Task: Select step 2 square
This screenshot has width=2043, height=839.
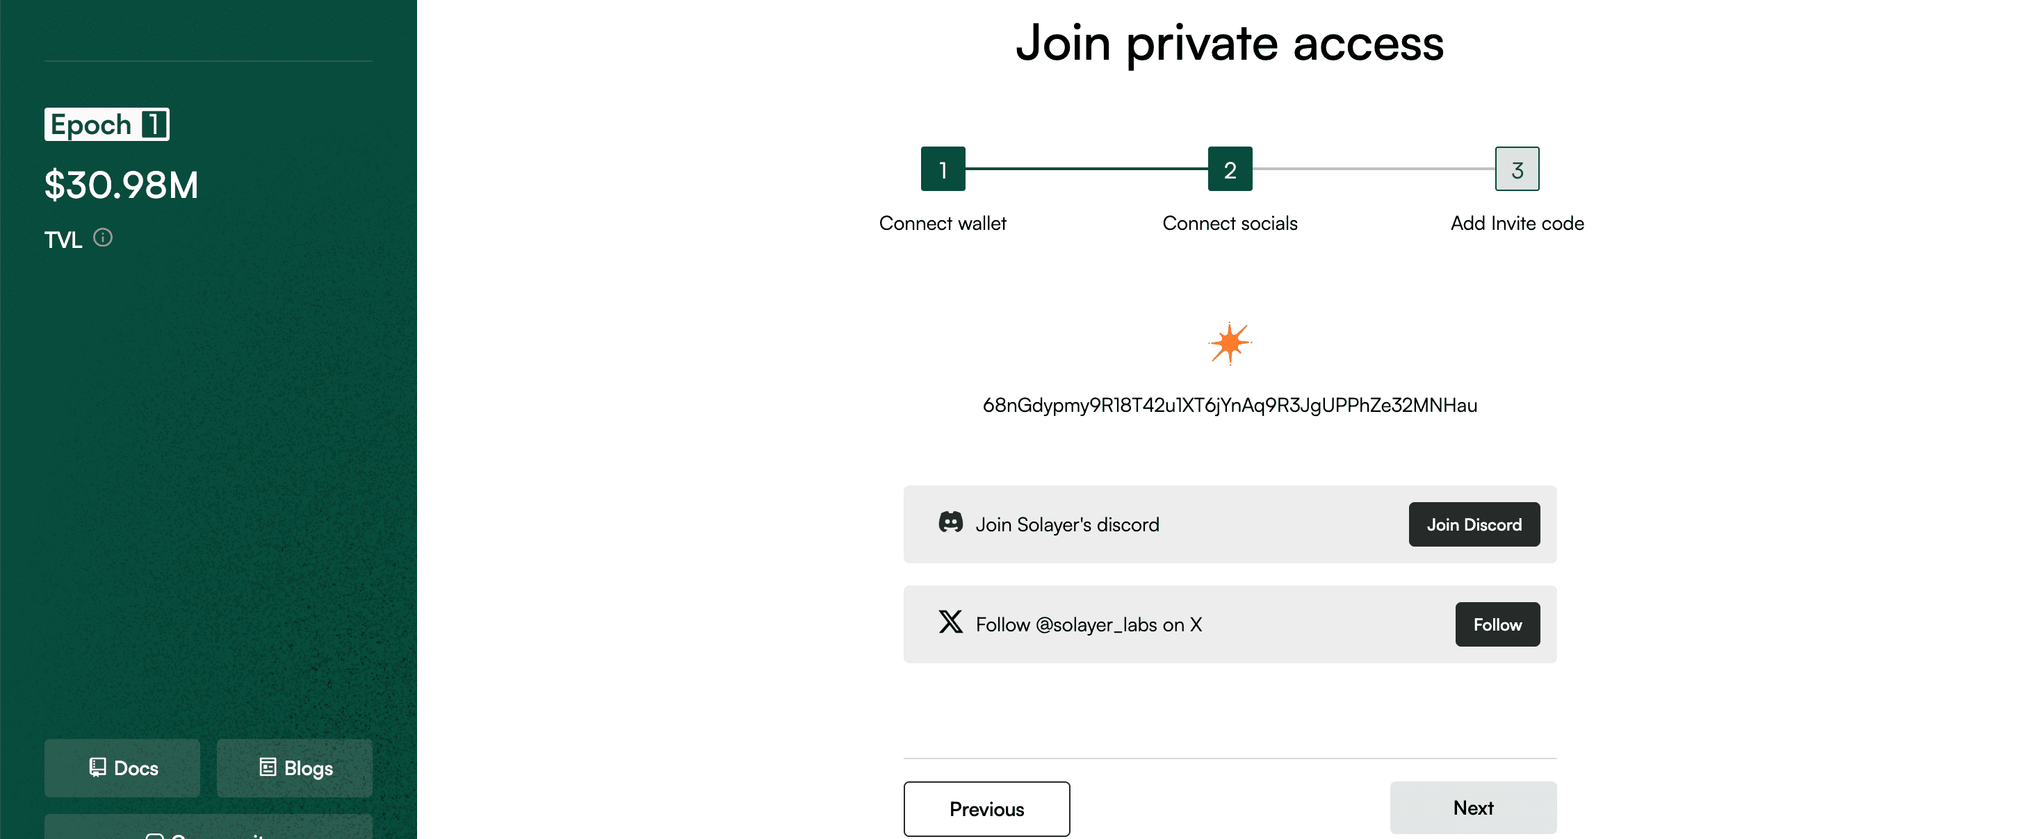Action: 1229,169
